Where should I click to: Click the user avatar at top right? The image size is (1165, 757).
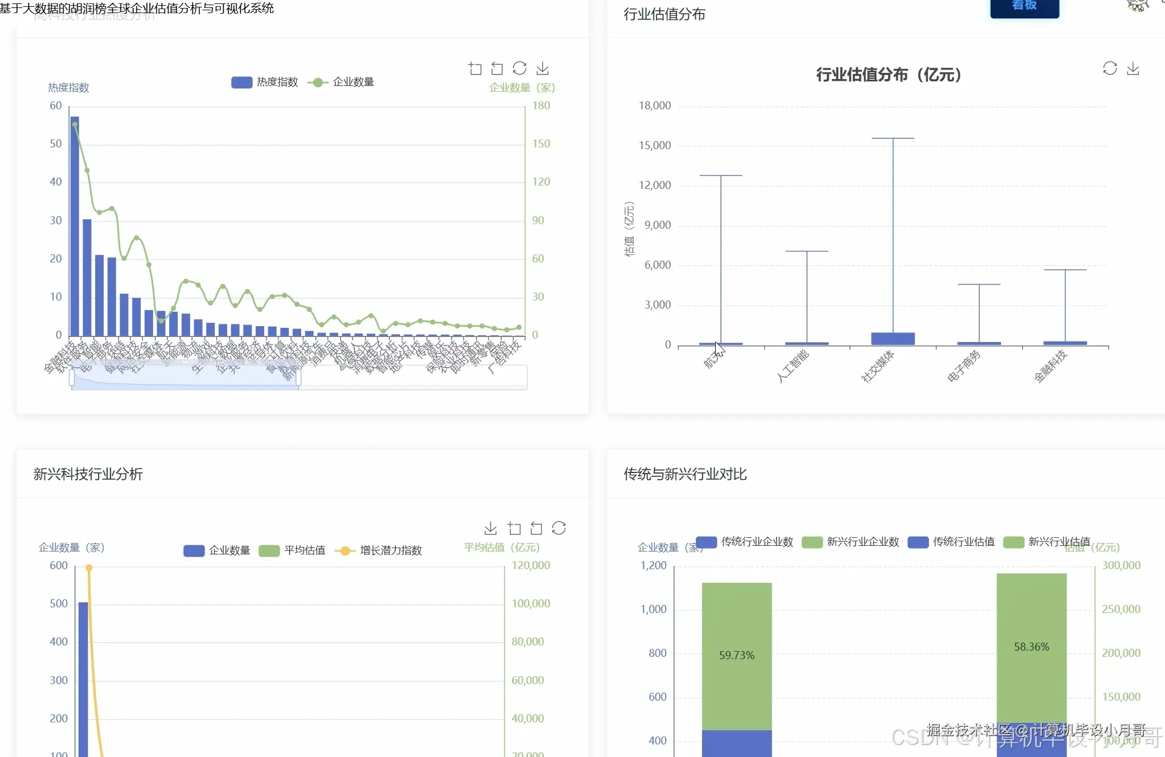click(x=1138, y=6)
